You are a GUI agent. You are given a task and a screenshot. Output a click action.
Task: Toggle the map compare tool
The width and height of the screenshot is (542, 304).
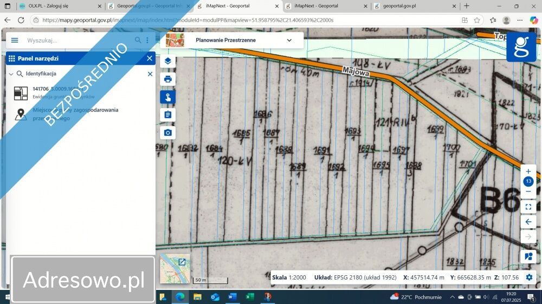click(528, 256)
